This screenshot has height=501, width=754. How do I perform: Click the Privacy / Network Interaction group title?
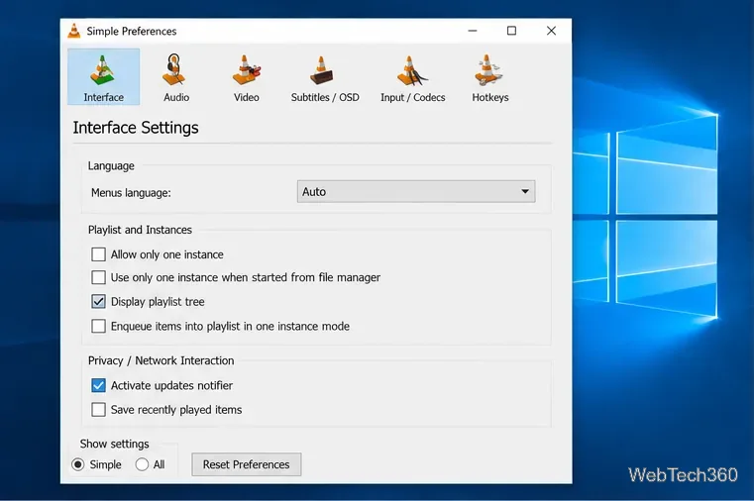162,360
